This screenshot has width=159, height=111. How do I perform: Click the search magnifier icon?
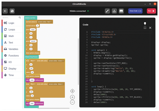tap(20, 18)
